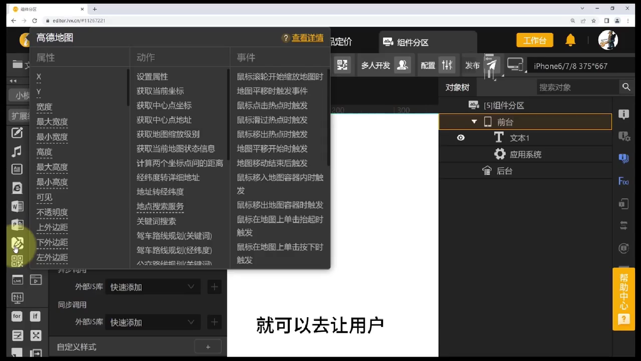The width and height of the screenshot is (641, 361).
Task: Open sync 外部JS库 快速添加 dropdown
Action: 152,322
